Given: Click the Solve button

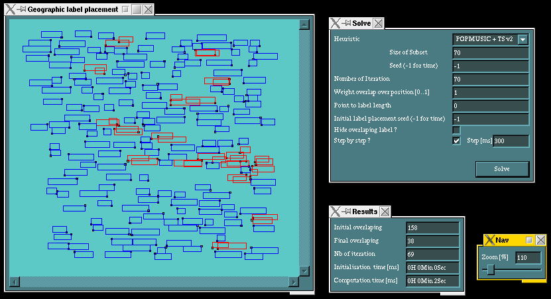Looking at the screenshot, I should pyautogui.click(x=502, y=169).
